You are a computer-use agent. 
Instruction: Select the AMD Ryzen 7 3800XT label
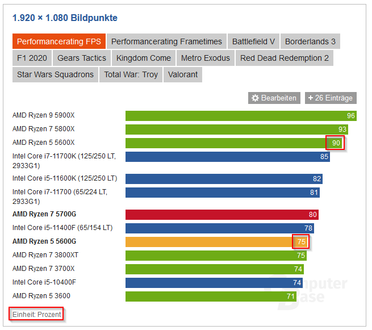tap(45, 255)
